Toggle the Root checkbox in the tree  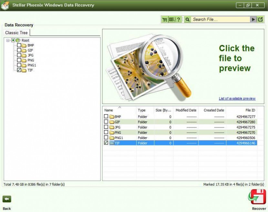13,40
